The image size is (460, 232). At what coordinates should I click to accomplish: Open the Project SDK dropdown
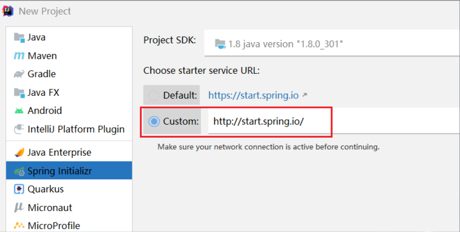[x=332, y=43]
